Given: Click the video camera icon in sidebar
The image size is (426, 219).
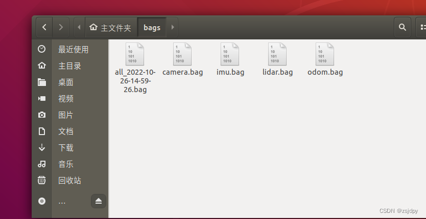Looking at the screenshot, I should coord(41,98).
